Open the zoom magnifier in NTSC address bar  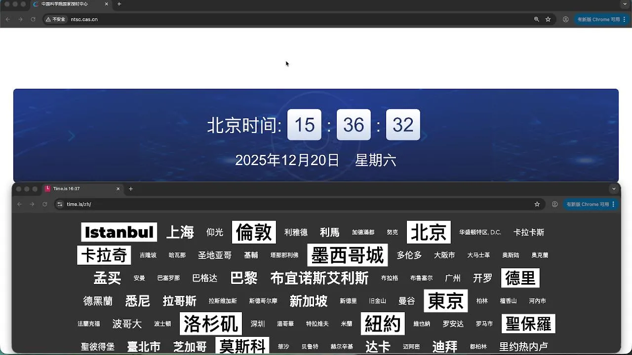click(x=537, y=19)
